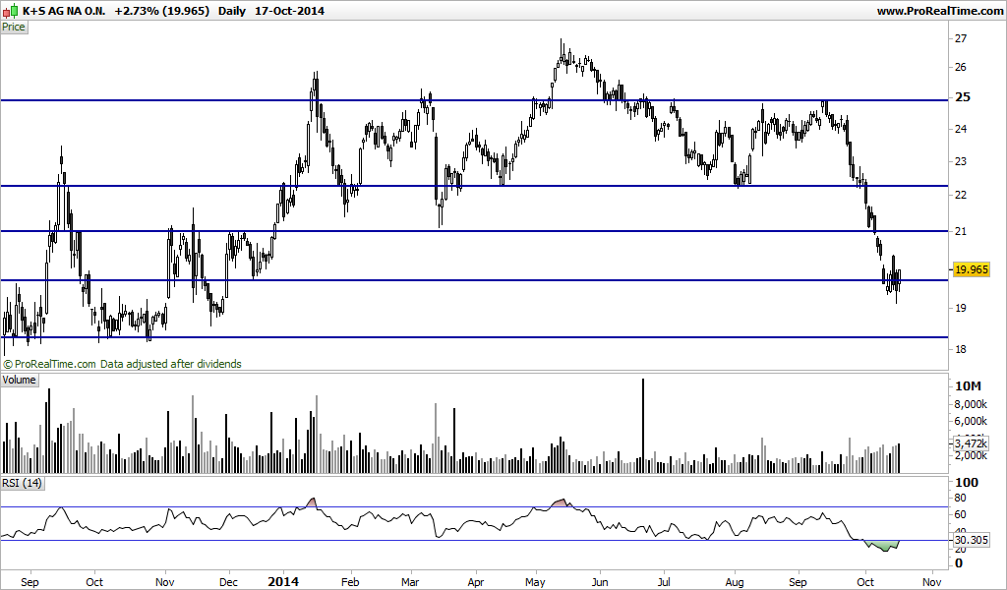
Task: Click the 2014 label on the time axis
Action: coord(283,582)
